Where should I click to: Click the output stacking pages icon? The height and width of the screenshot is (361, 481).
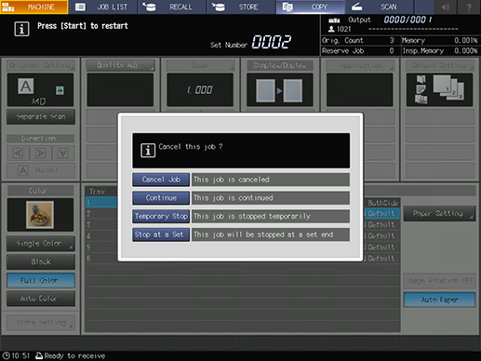tap(448, 87)
